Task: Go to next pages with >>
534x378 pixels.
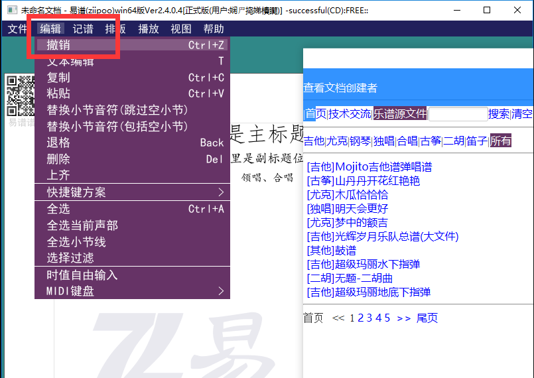Action: 403,318
